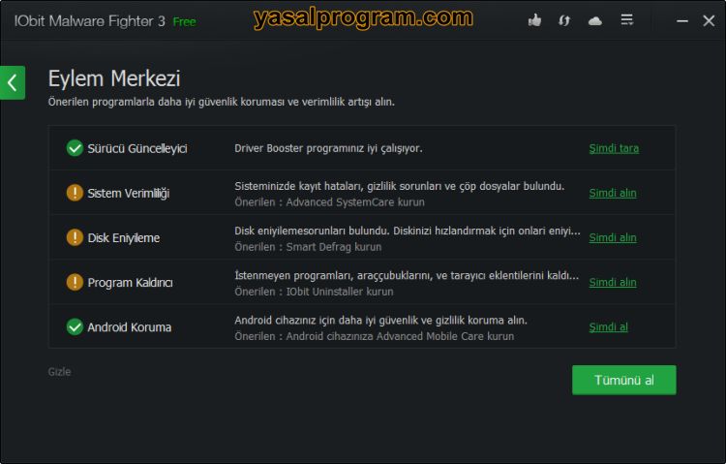Go back using the green arrow
Image resolution: width=726 pixels, height=464 pixels.
point(13,82)
